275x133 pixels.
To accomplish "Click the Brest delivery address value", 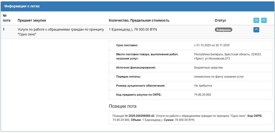I will click(x=227, y=56).
